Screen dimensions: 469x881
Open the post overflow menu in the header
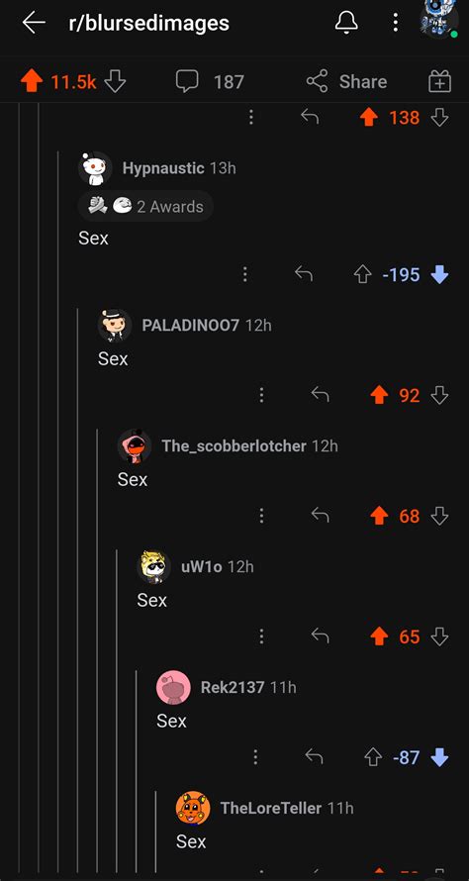click(x=396, y=23)
